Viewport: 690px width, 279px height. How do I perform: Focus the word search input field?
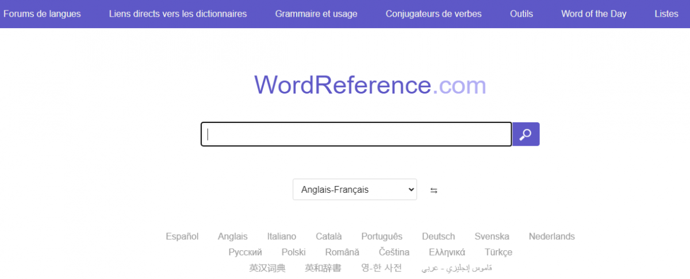[x=356, y=134]
